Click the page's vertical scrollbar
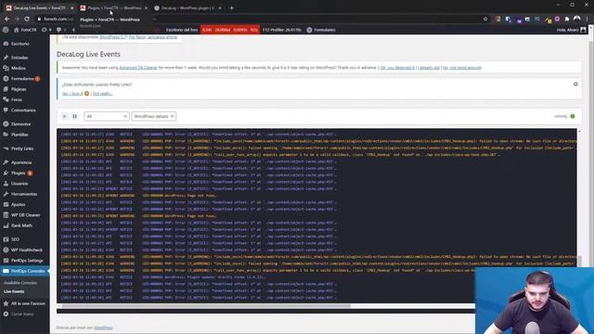Screen dimensions: 594x334 [591, 151]
